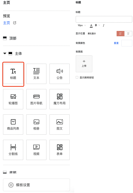Screen dimensions: 133x193
Task: Insert the 图片导航 image navigation component
Action: [x=36, y=99]
